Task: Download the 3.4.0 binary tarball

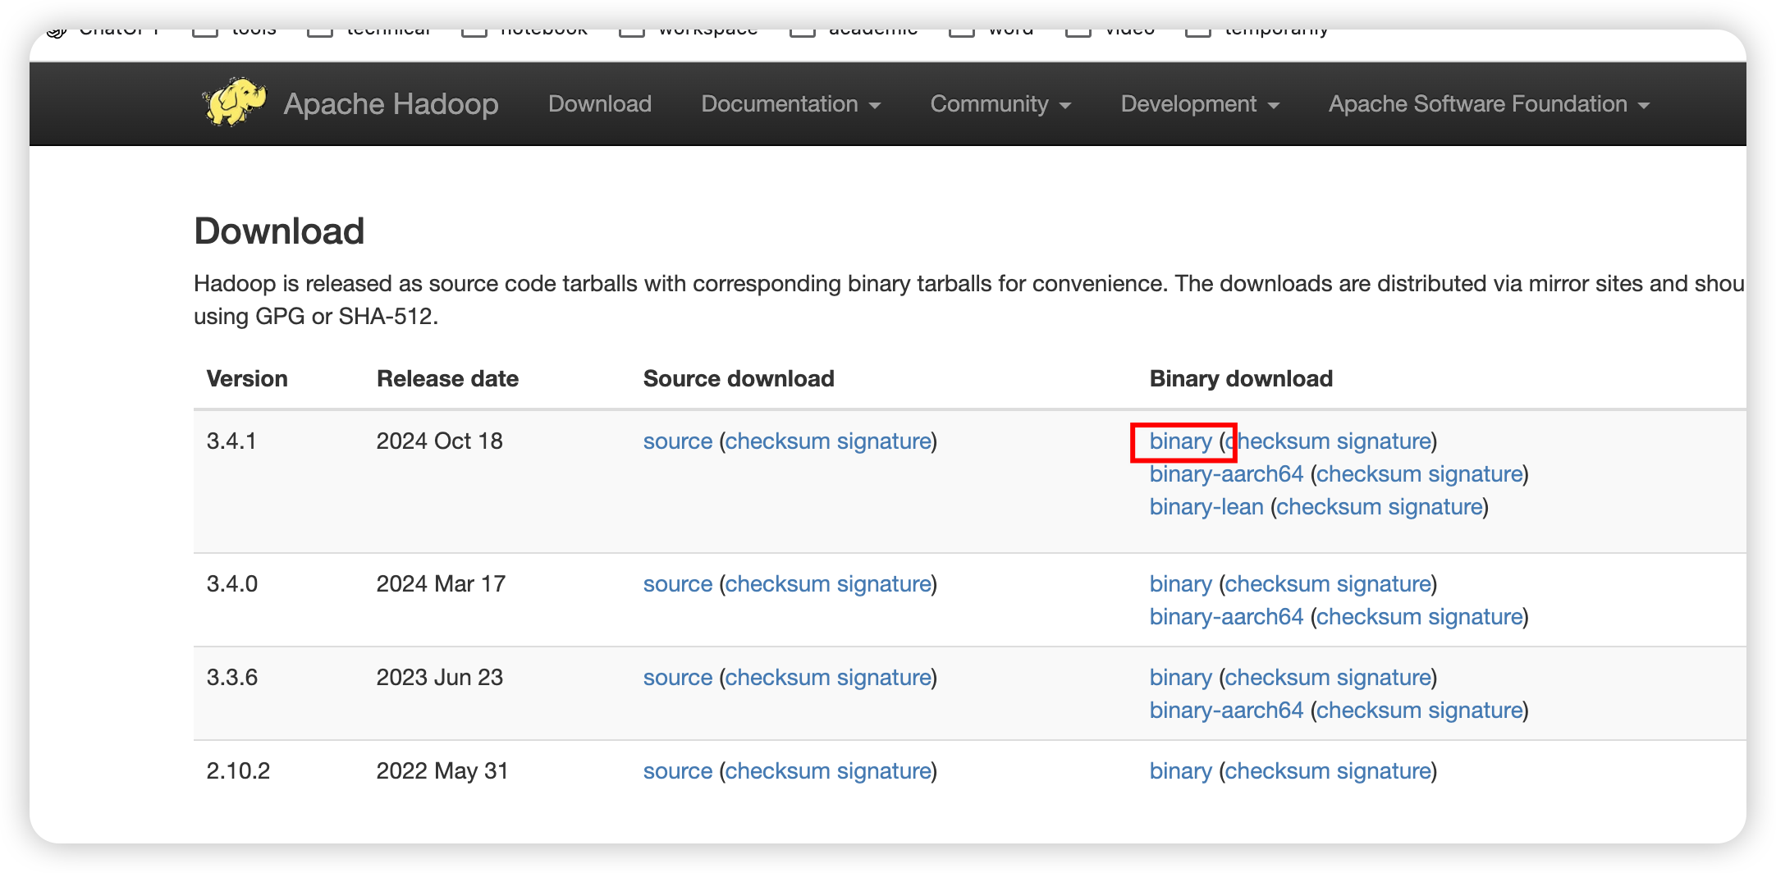Action: 1180,584
